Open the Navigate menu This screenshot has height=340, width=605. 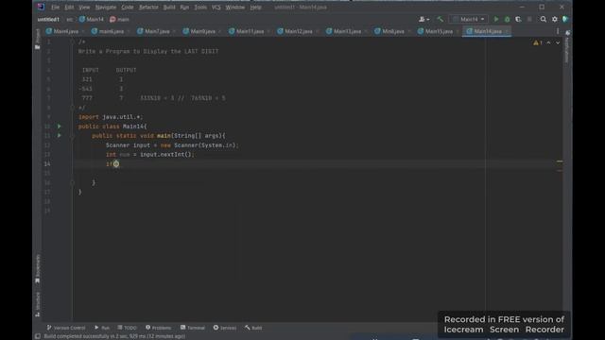point(105,7)
